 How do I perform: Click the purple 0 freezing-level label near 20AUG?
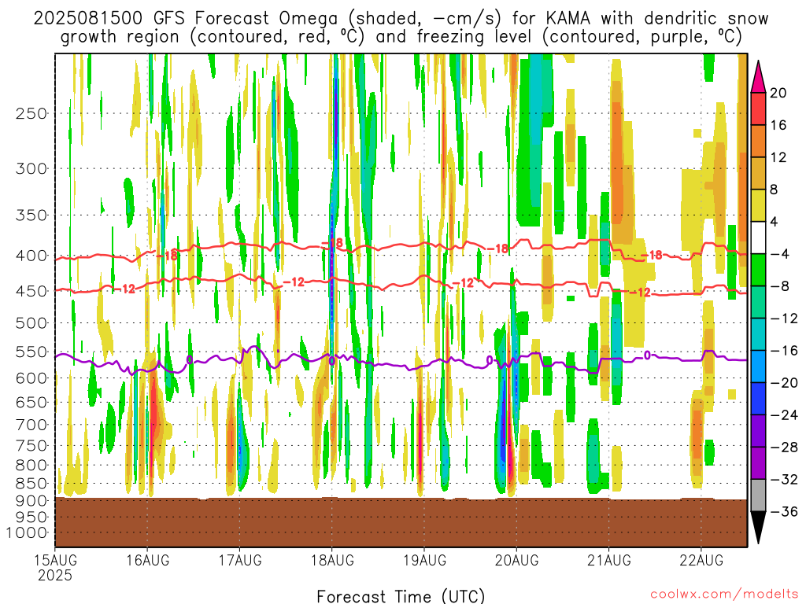(490, 360)
